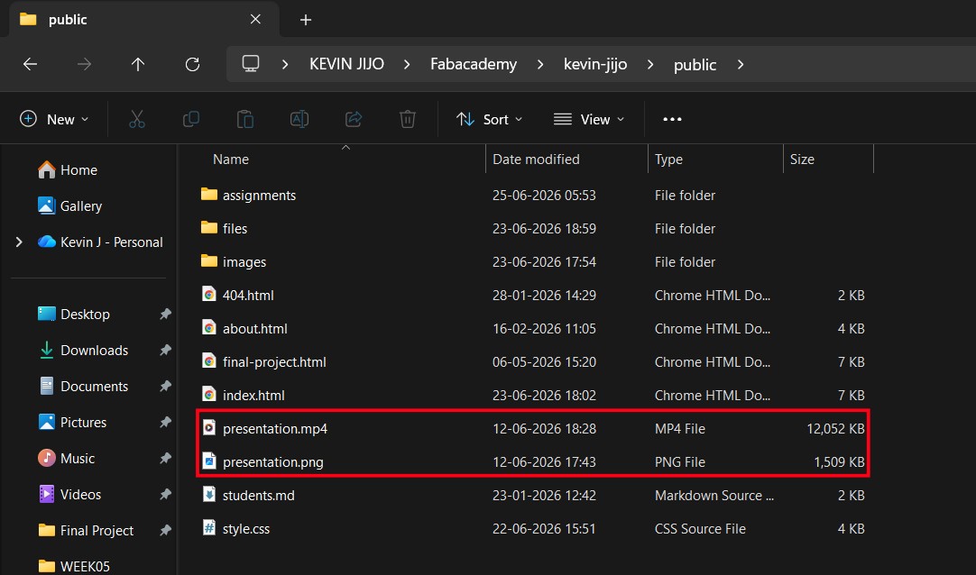Expand chevron after kevin-jijo breadcrumb
The image size is (976, 575).
(650, 64)
